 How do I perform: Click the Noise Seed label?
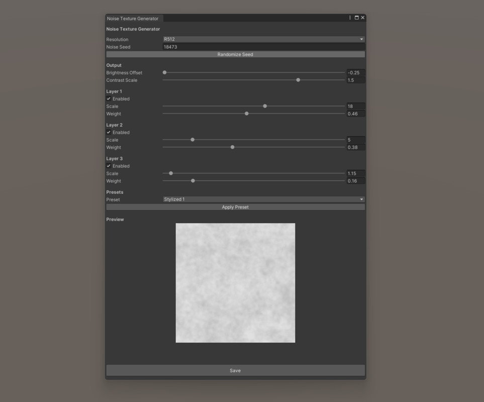pos(118,47)
